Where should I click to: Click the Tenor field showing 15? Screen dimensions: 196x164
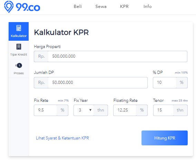pos(163,110)
